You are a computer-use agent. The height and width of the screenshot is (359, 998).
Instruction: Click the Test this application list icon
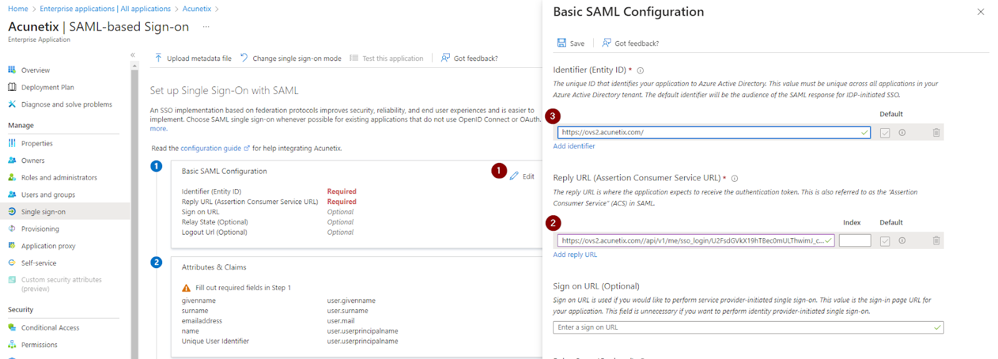(354, 58)
